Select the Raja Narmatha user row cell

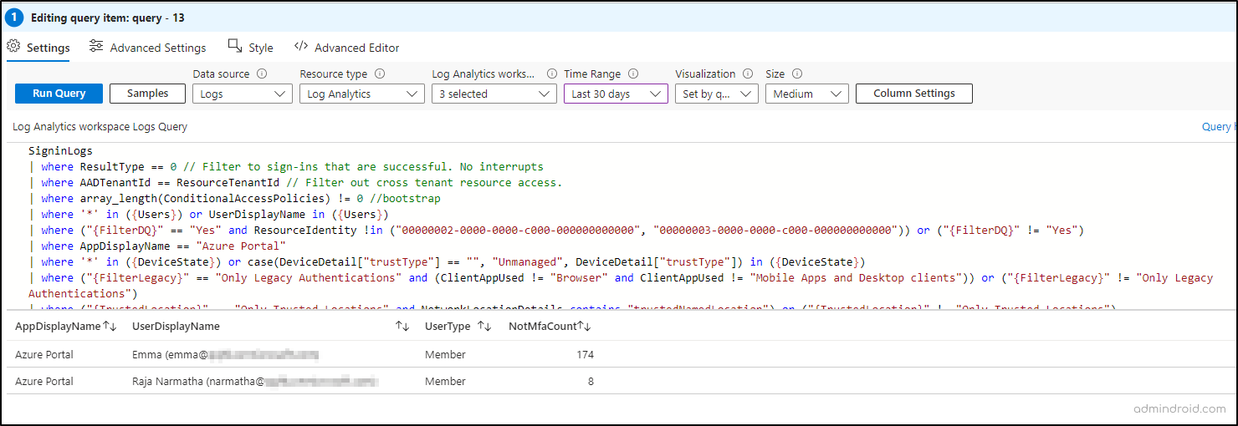pyautogui.click(x=255, y=381)
